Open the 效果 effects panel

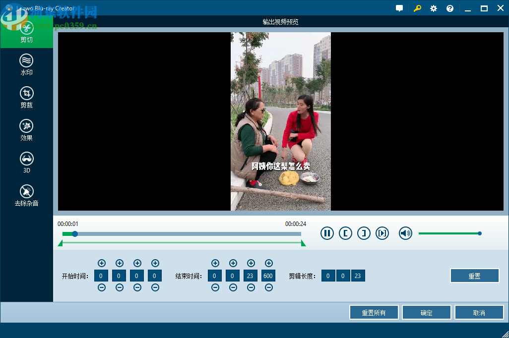coord(26,130)
